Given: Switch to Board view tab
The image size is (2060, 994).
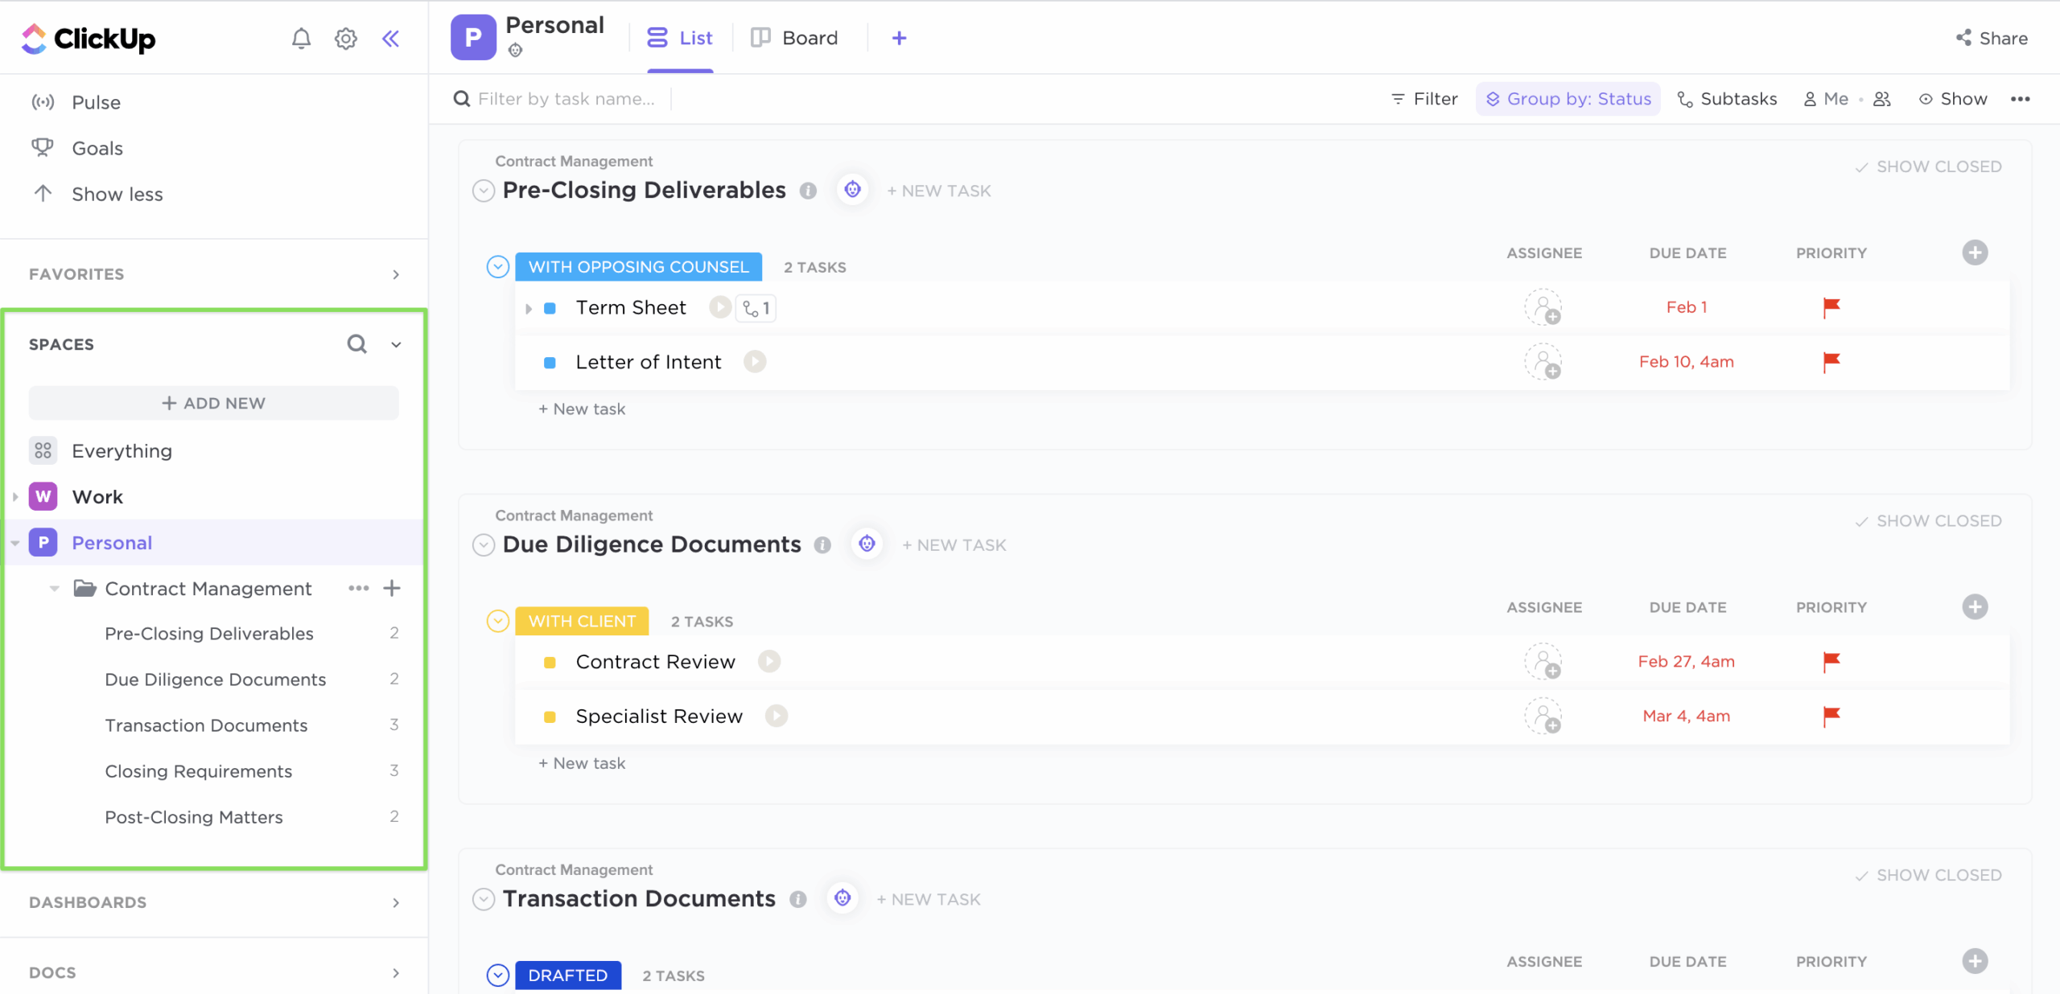Looking at the screenshot, I should 794,38.
